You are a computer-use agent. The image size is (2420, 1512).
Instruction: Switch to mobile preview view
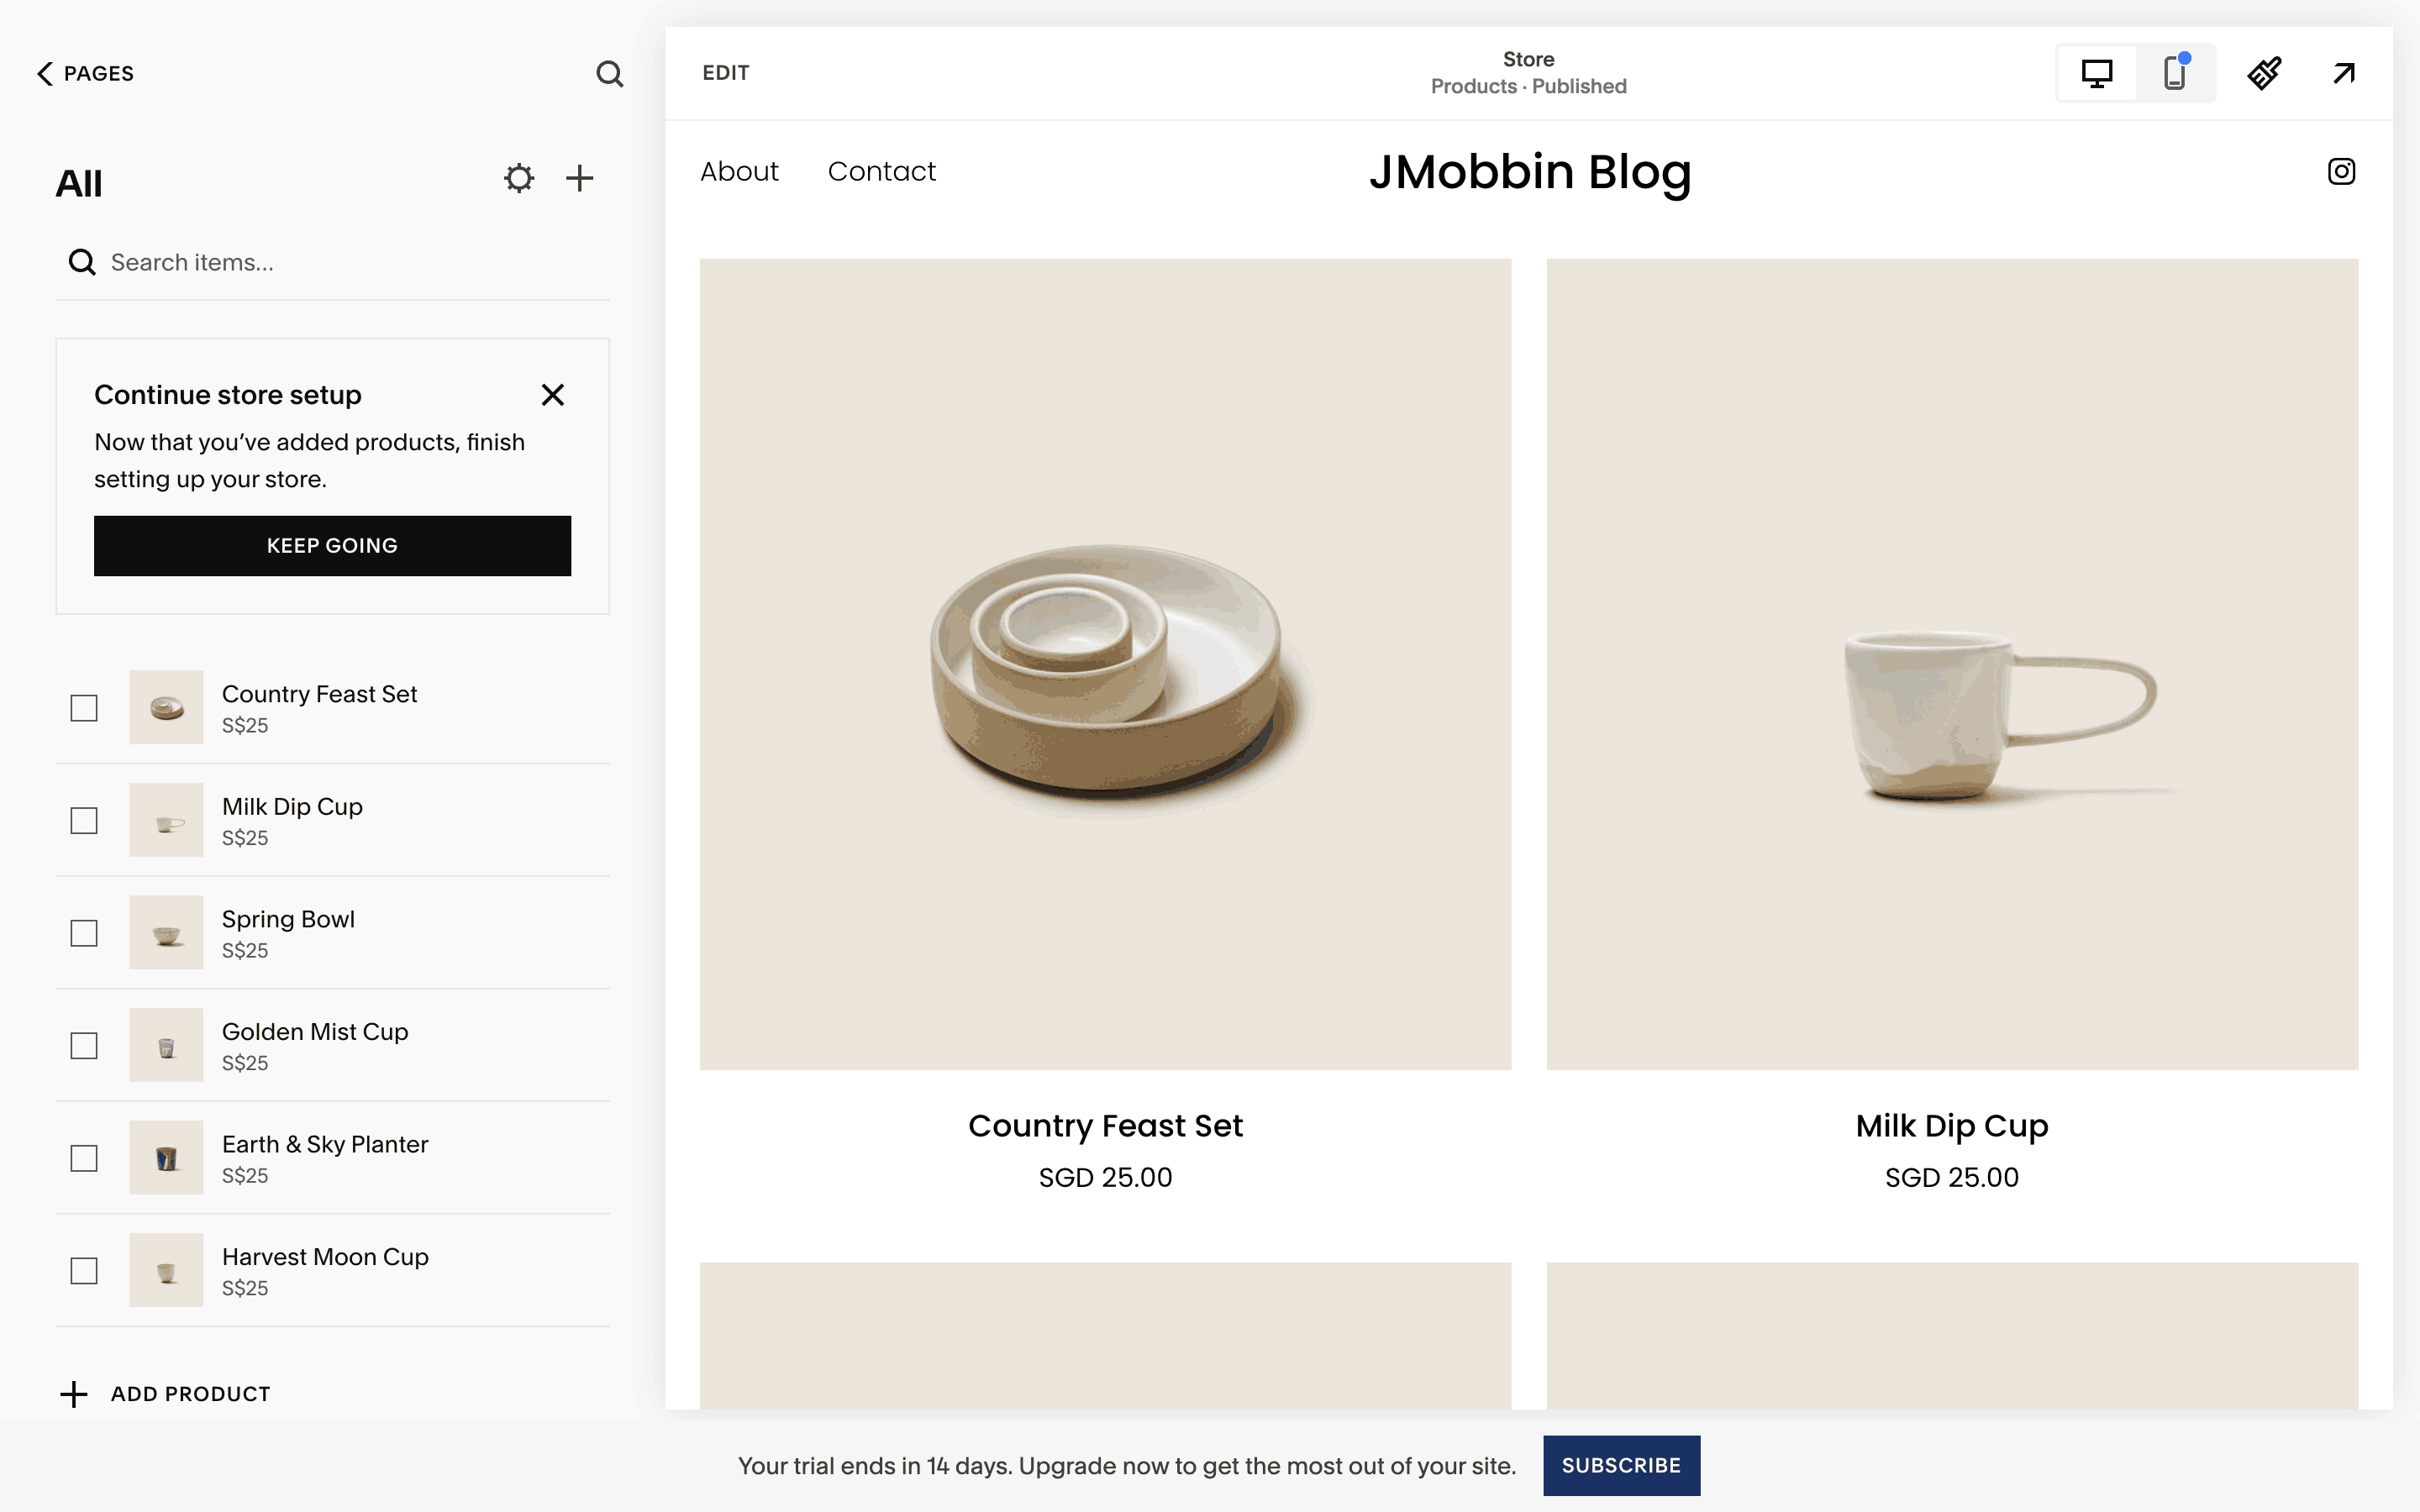click(2174, 73)
